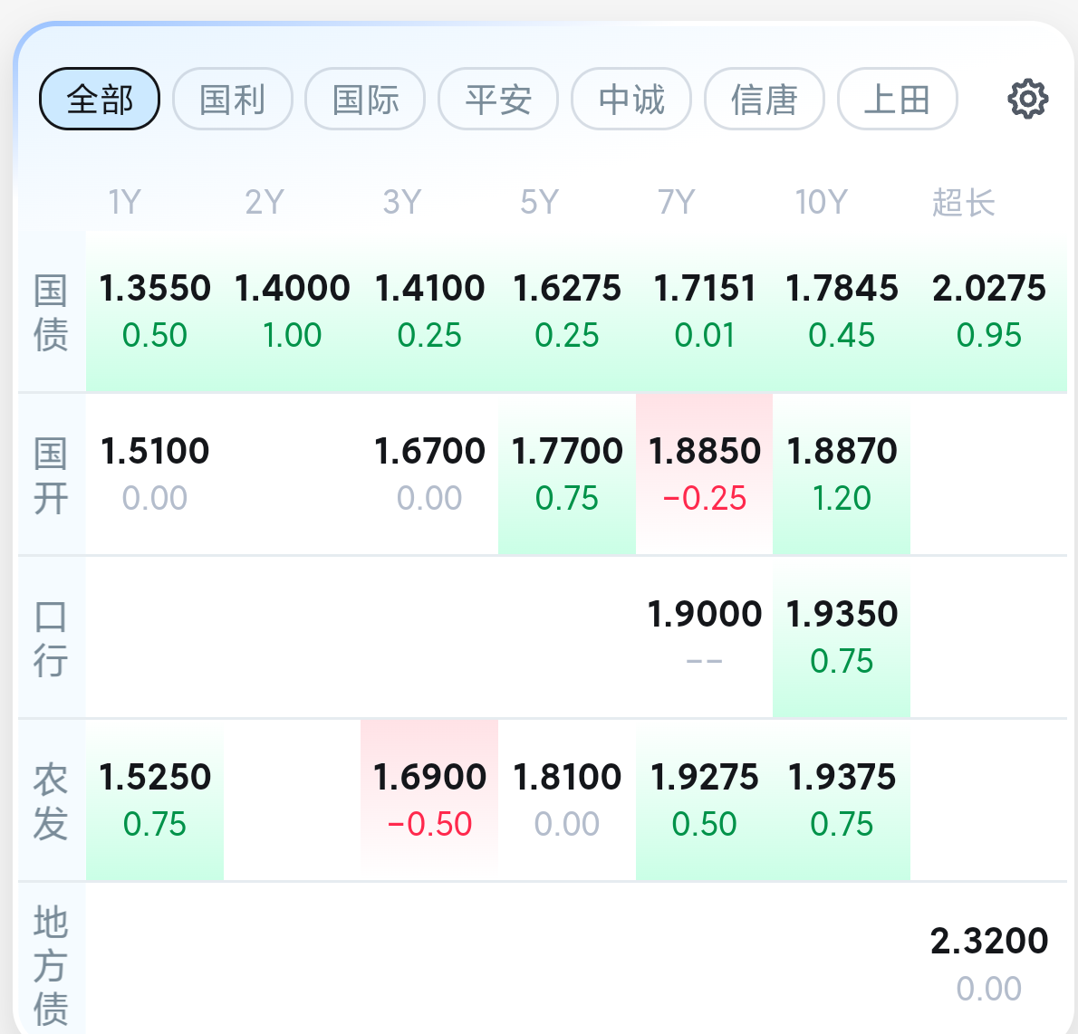1078x1034 pixels.
Task: Click the 超长 tenor column header
Action: (x=963, y=202)
